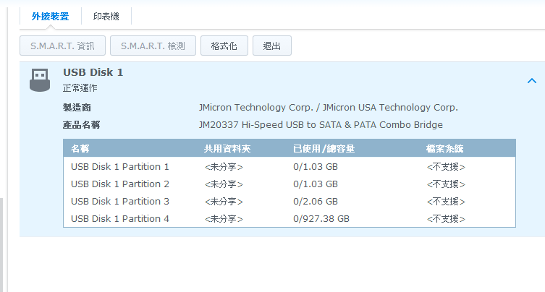This screenshot has height=292, width=545.
Task: Collapse USB Disk 1 details chevron
Action: (x=532, y=81)
